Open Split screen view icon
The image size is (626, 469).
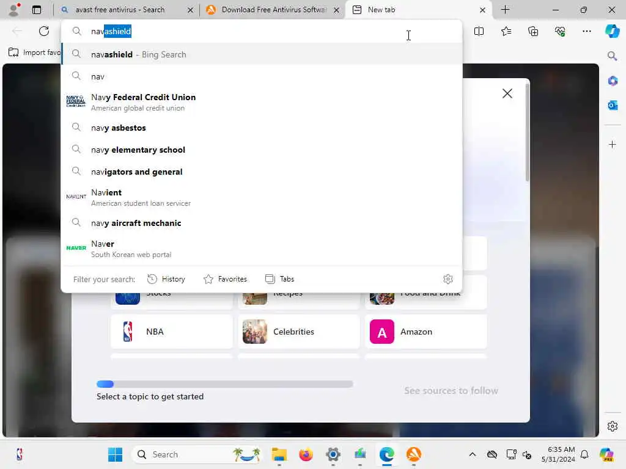tap(479, 31)
